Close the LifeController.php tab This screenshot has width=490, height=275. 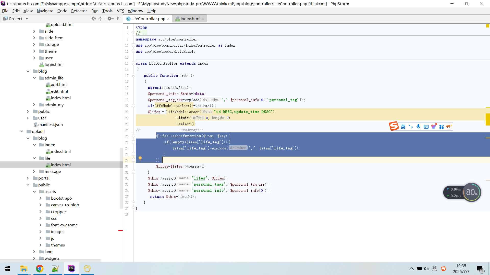(x=168, y=19)
